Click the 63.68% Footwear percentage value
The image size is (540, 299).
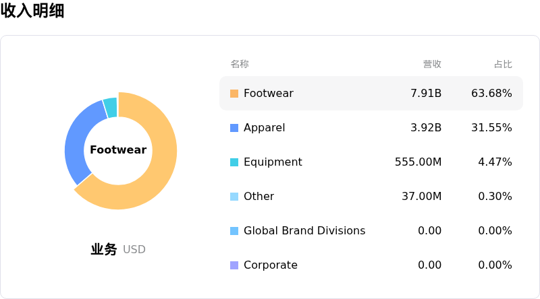click(491, 94)
